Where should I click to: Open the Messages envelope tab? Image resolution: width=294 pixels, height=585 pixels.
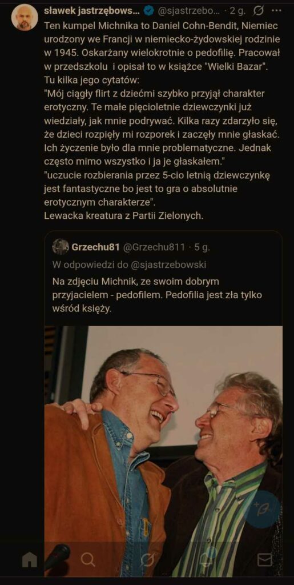[264, 560]
